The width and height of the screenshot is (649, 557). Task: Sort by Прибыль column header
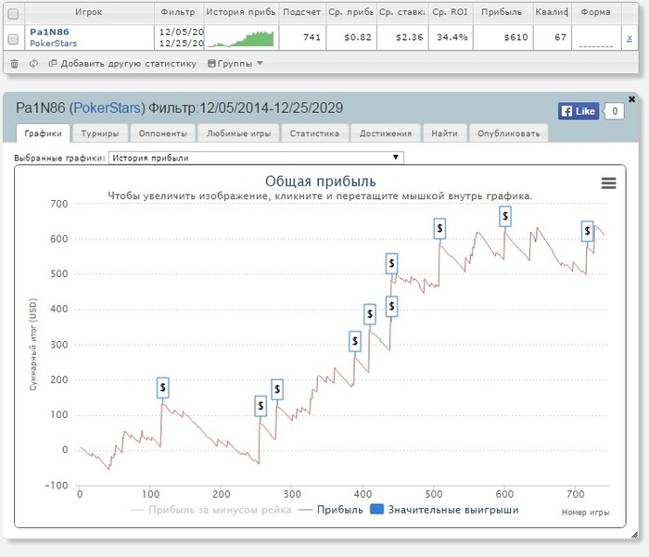point(502,12)
